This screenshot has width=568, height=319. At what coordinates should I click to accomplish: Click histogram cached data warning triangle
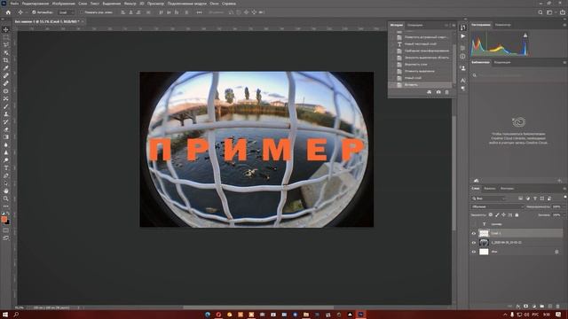pyautogui.click(x=525, y=35)
